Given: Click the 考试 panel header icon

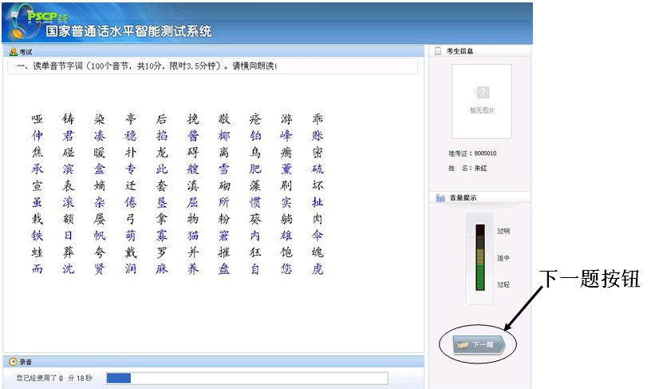Looking at the screenshot, I should tap(13, 52).
